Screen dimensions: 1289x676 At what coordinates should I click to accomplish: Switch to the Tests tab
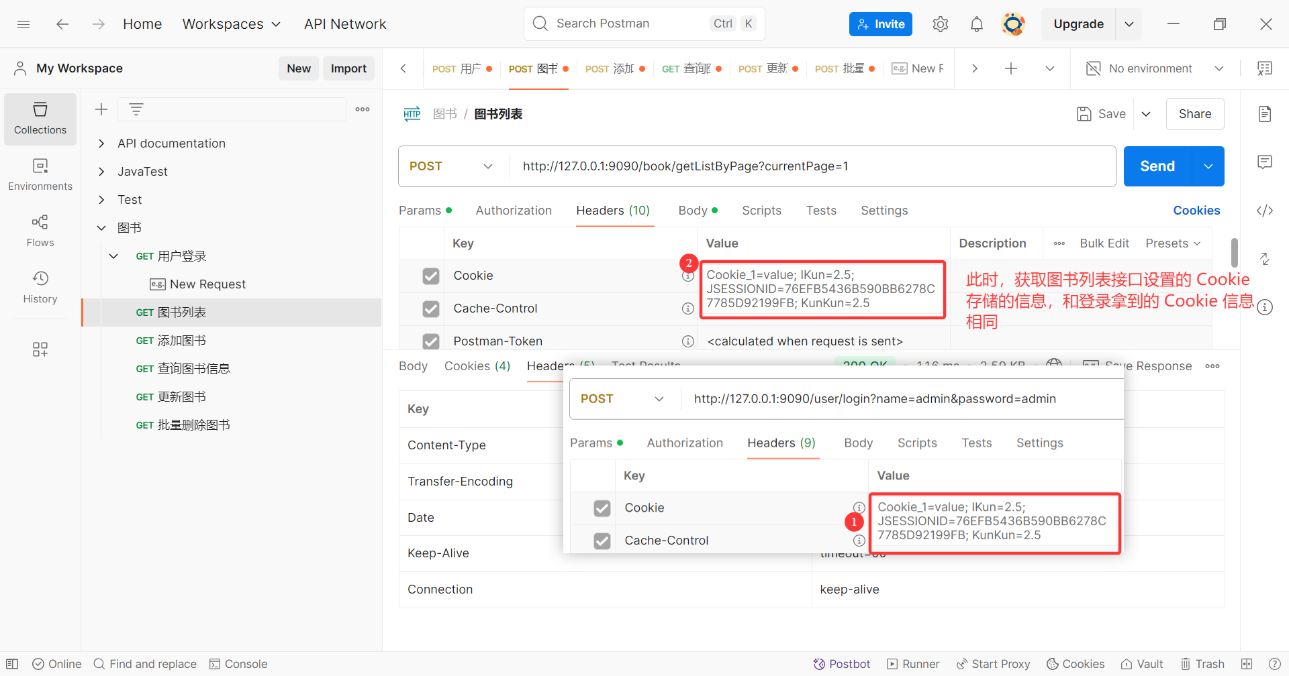(821, 211)
